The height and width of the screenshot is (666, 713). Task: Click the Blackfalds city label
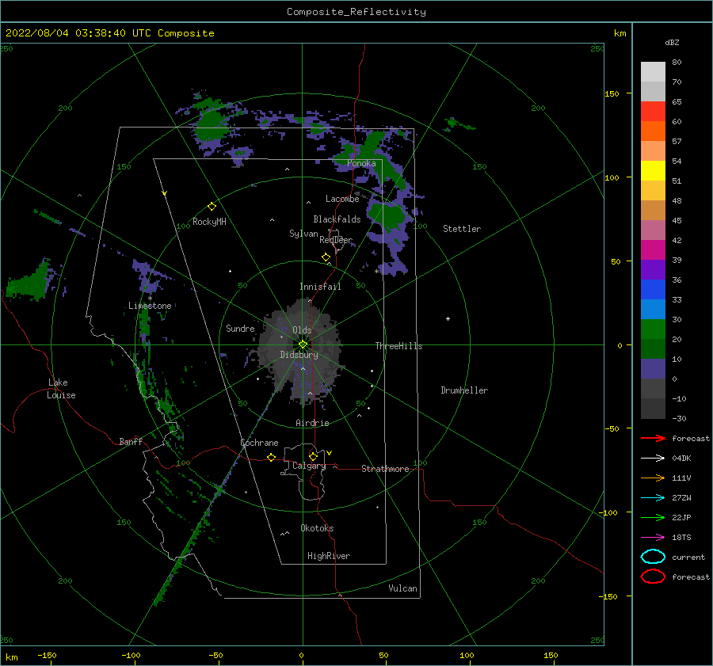(337, 219)
